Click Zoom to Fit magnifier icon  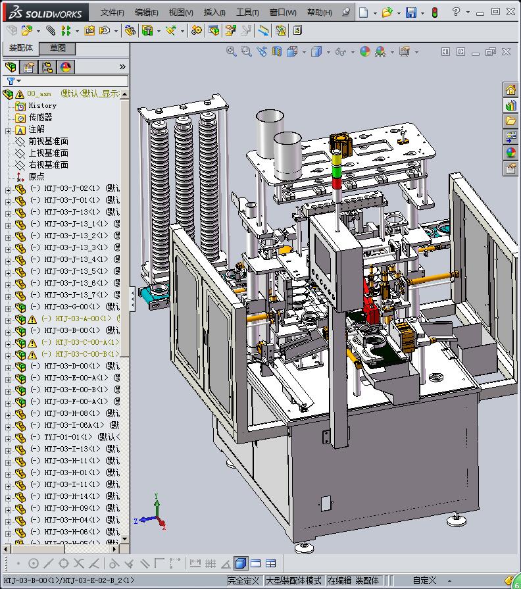[232, 51]
